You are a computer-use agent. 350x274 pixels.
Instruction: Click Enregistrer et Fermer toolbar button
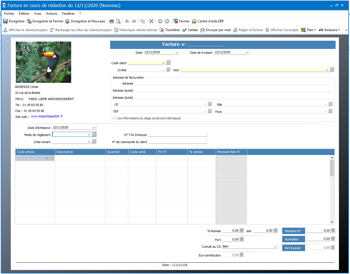point(45,21)
